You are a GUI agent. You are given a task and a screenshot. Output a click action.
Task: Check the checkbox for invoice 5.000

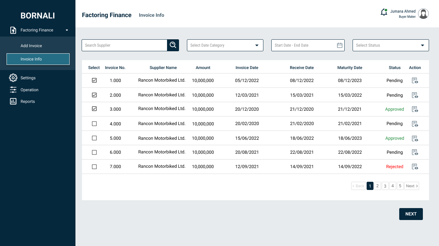[x=94, y=138]
